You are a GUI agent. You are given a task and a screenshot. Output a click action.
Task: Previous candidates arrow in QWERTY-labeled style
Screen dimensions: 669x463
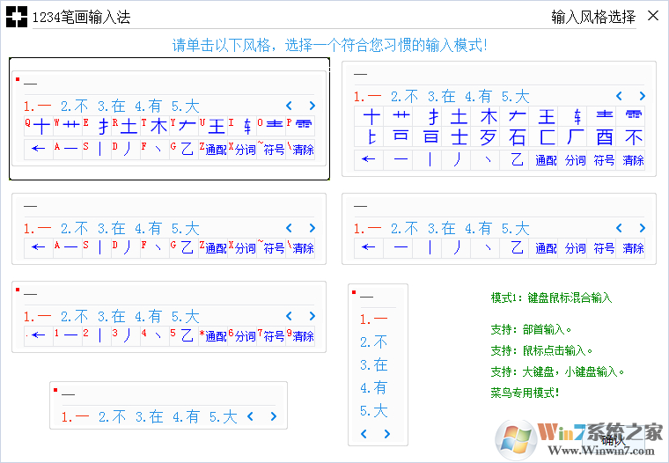(289, 106)
